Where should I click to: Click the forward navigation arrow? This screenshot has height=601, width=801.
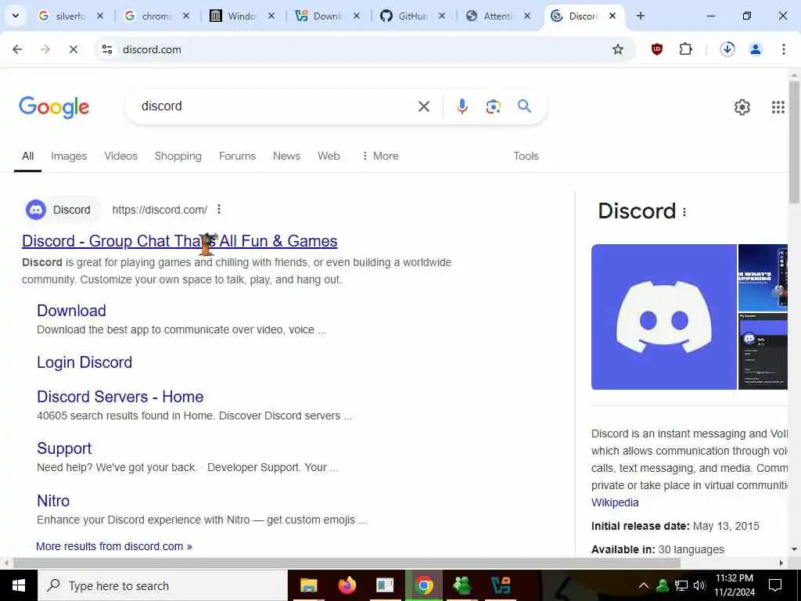coord(45,49)
